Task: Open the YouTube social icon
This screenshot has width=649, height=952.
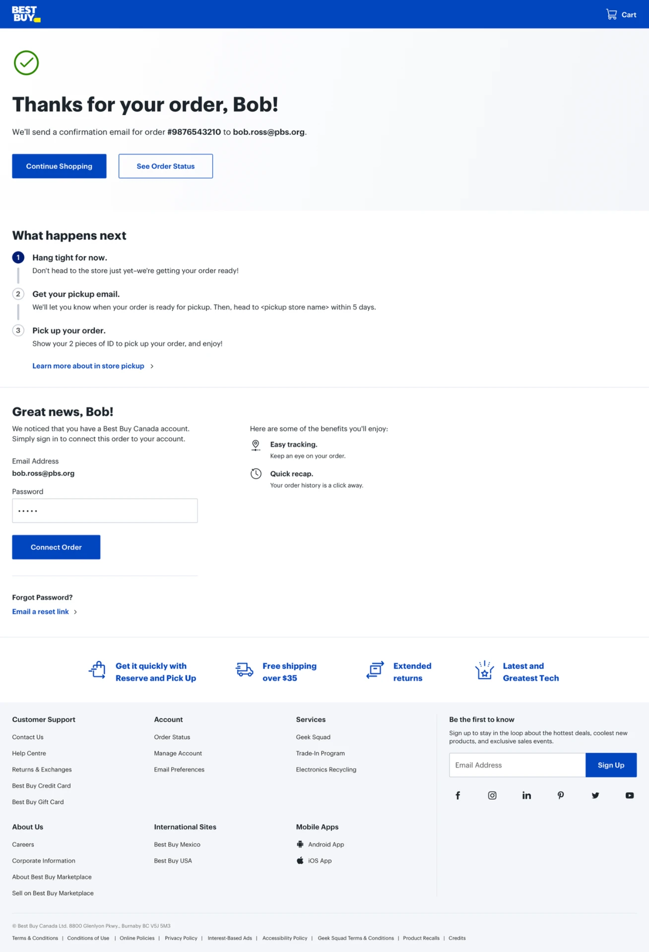Action: pyautogui.click(x=630, y=795)
